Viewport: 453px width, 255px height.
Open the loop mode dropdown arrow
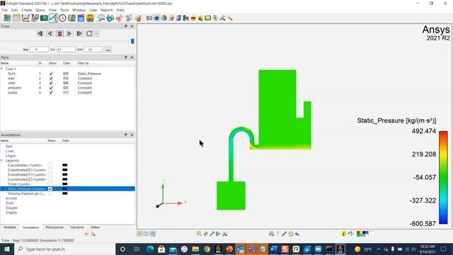97,33
